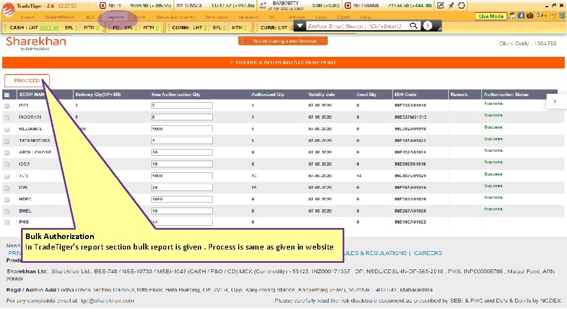Click the Smart Search go arrow
This screenshot has width=567, height=318.
(x=428, y=26)
